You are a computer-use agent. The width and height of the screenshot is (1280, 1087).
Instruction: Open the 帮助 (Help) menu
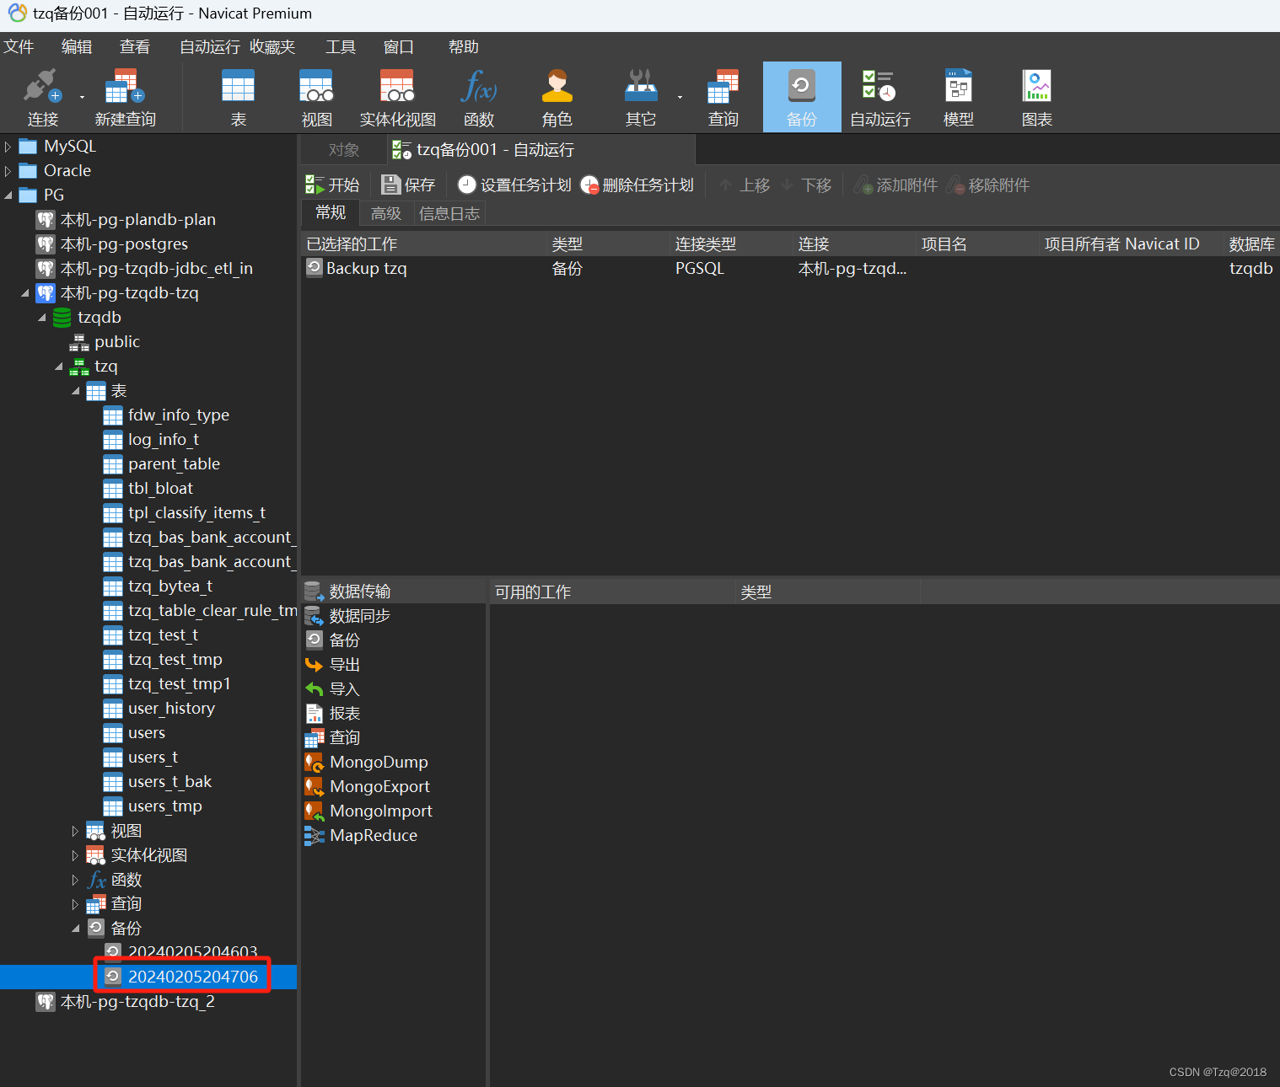pos(464,47)
